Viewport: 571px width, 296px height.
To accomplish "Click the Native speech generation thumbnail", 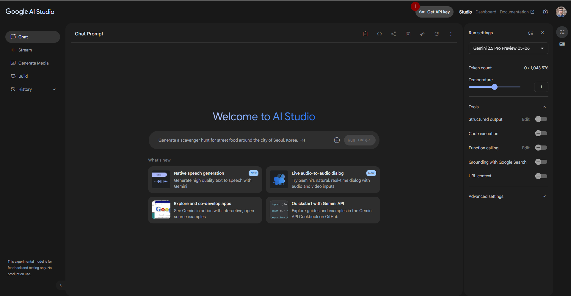I will 161,179.
